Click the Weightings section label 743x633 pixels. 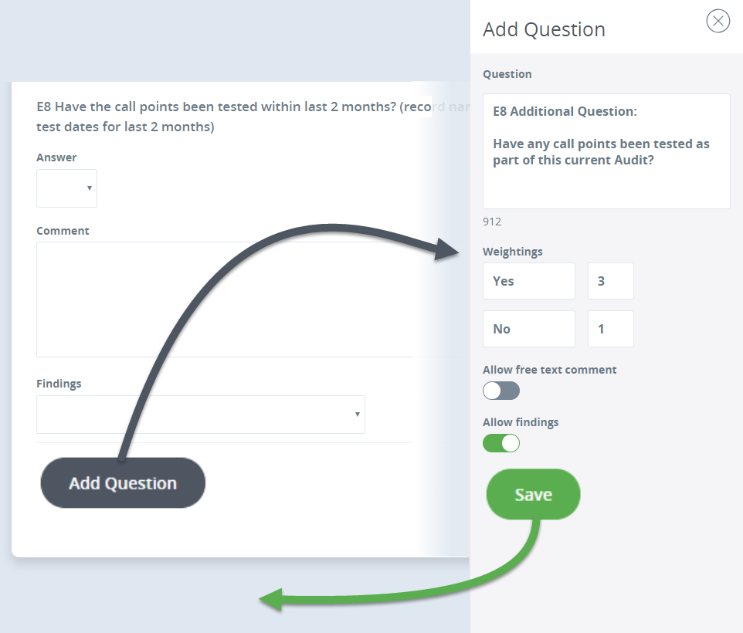pyautogui.click(x=513, y=252)
